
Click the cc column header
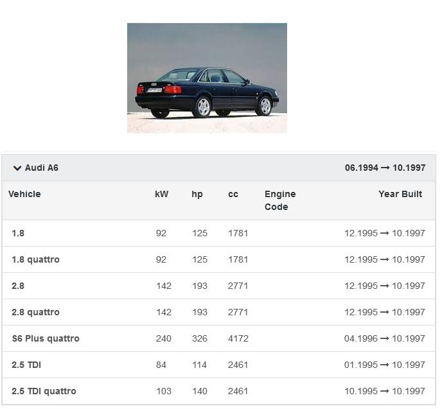pos(233,194)
